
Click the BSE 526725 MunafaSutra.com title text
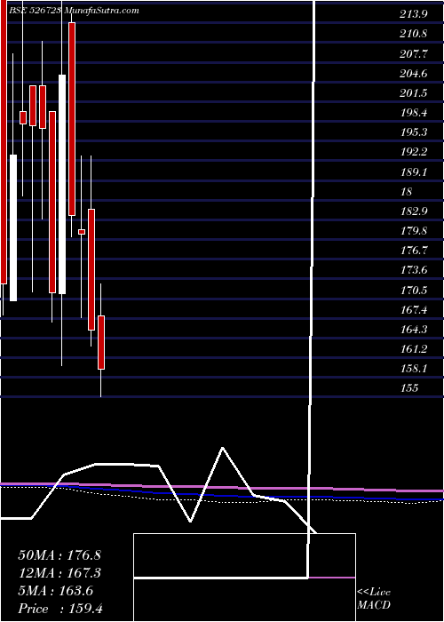click(x=74, y=11)
